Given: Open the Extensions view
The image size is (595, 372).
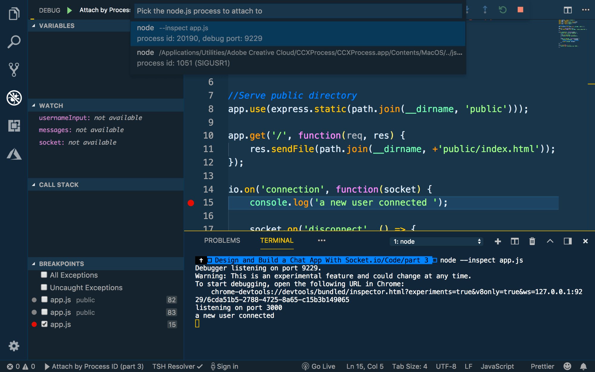Looking at the screenshot, I should (x=14, y=126).
